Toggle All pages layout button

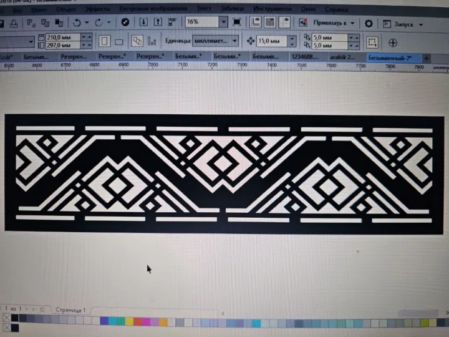[137, 41]
